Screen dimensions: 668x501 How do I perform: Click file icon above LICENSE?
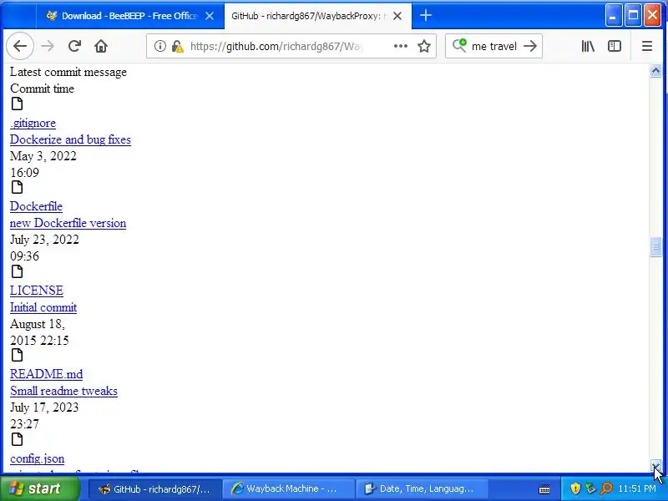tap(17, 271)
